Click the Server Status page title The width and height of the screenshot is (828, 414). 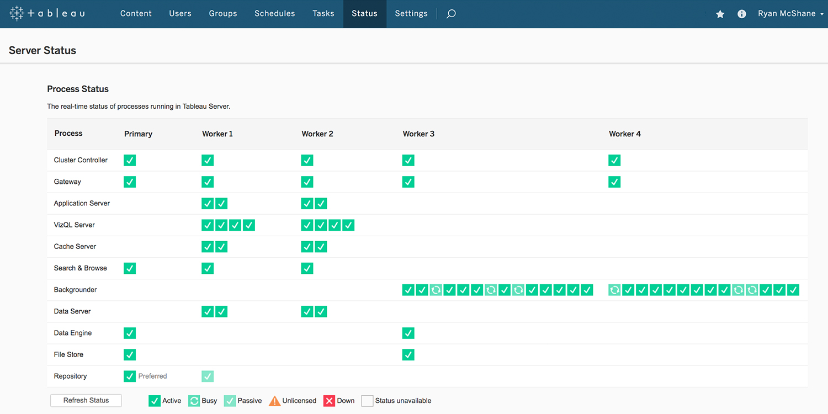(43, 50)
